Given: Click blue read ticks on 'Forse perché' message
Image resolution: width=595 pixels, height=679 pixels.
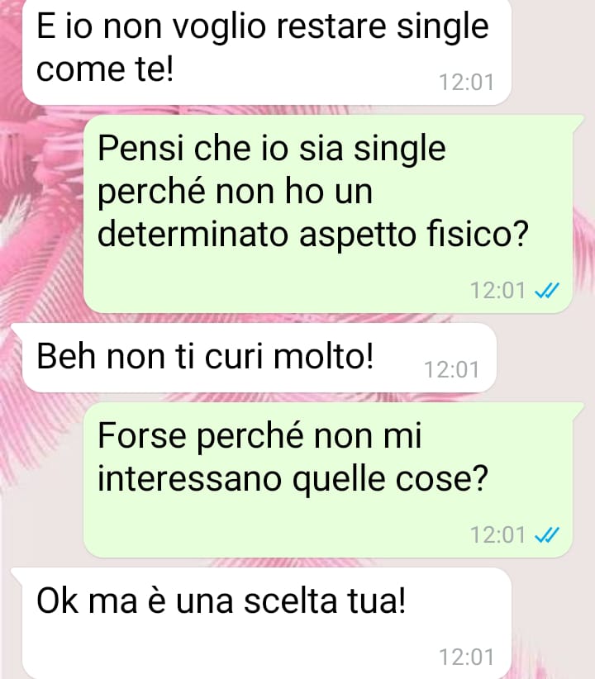Looking at the screenshot, I should tap(547, 534).
